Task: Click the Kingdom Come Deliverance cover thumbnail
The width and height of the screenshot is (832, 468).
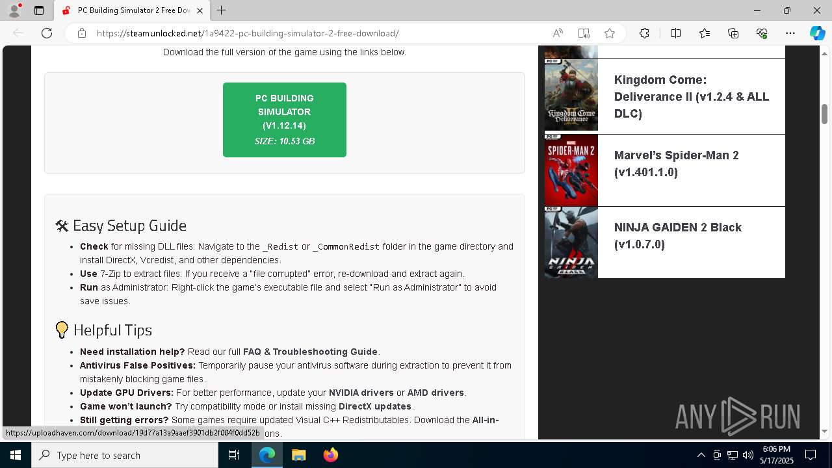Action: point(571,95)
